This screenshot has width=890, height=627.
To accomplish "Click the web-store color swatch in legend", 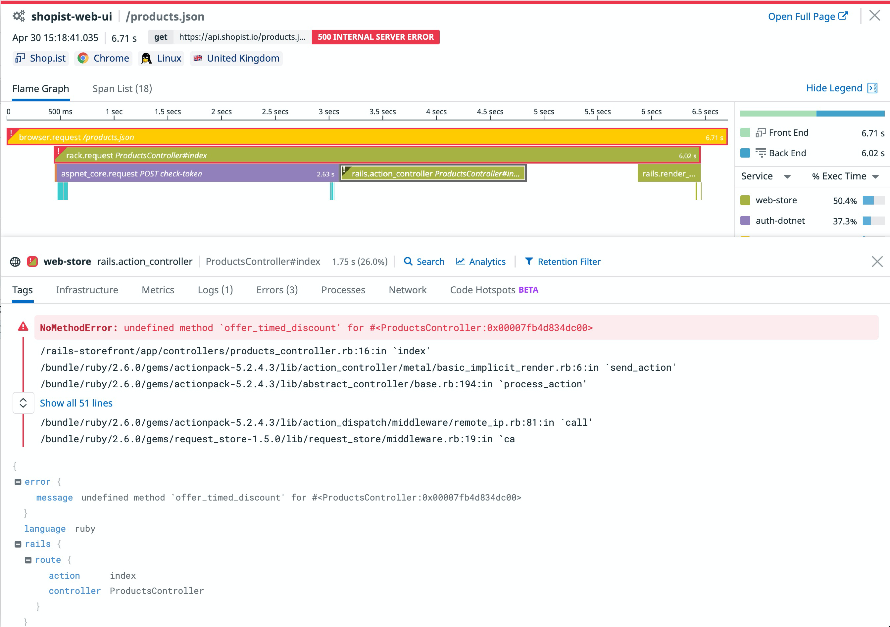I will click(745, 200).
